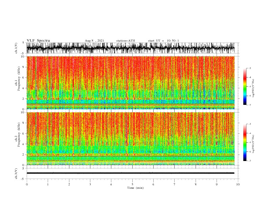Select the "start UT = 10:50:1" text
Viewport: 268px width, 207px height.
163,41
